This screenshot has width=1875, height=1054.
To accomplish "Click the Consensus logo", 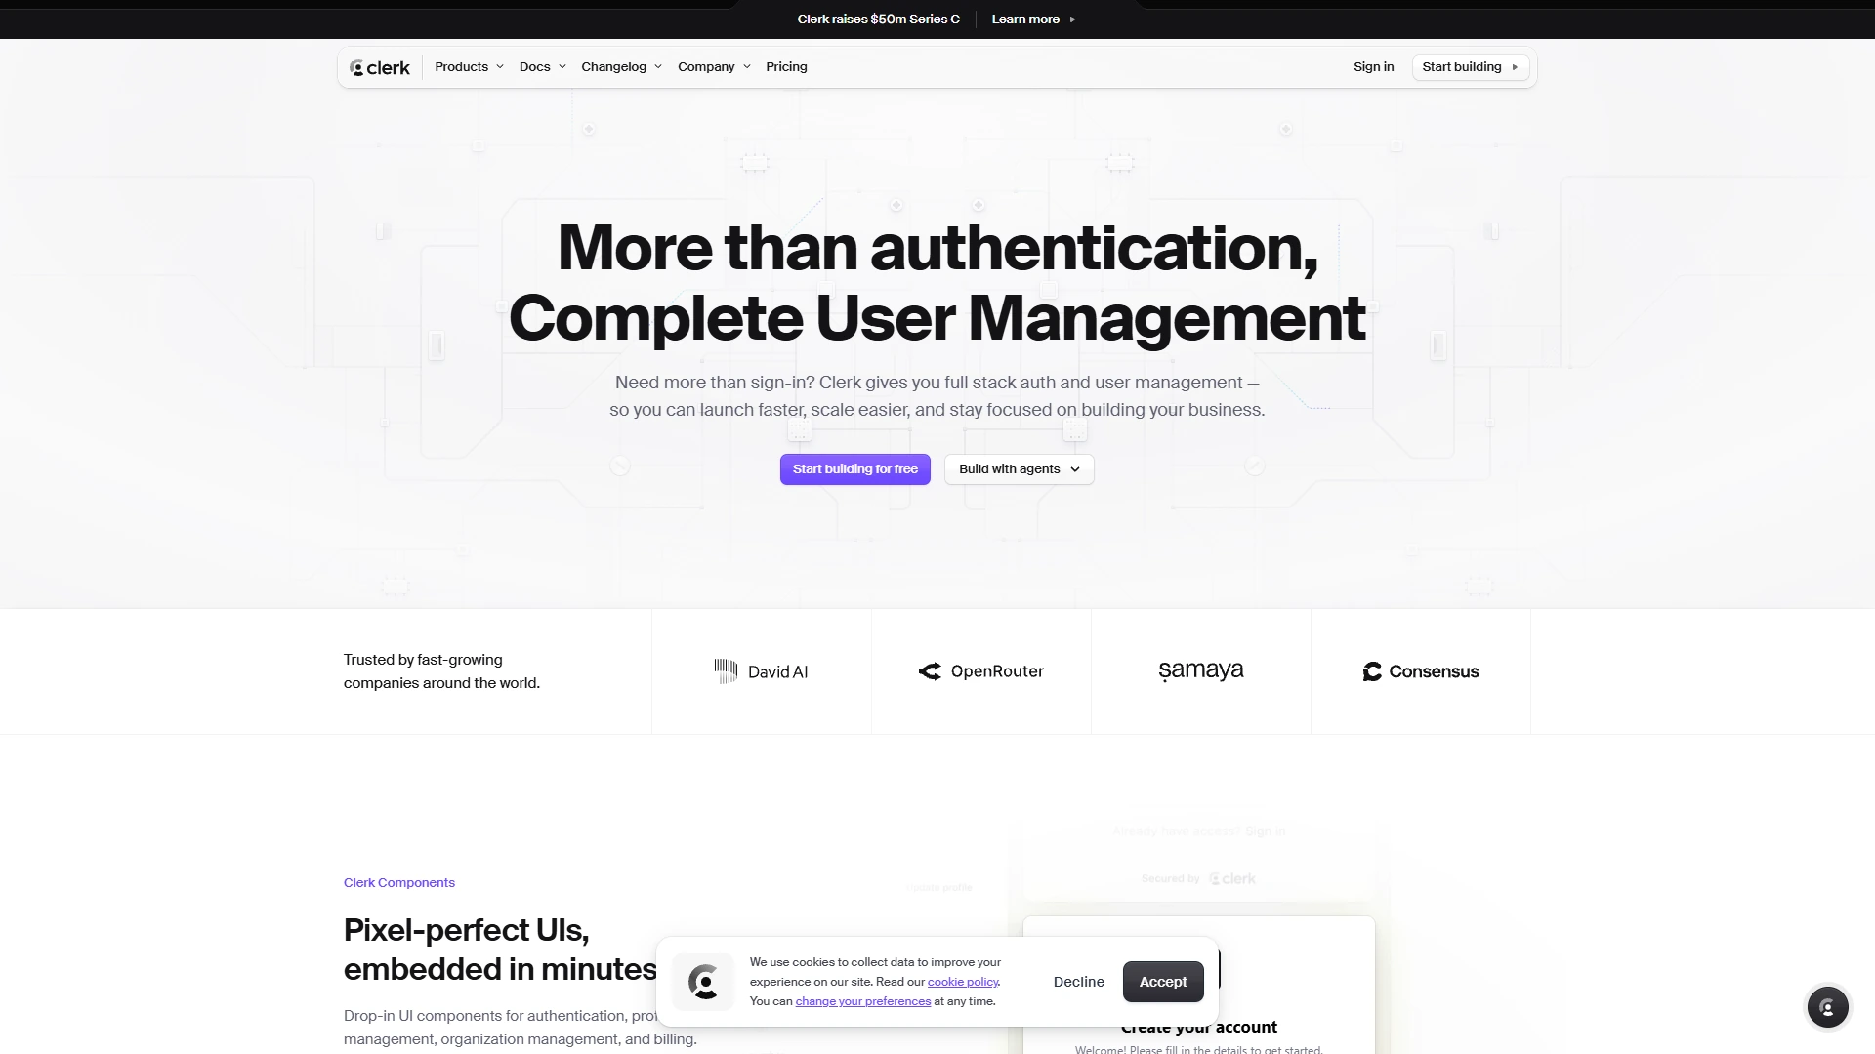I will pyautogui.click(x=1420, y=671).
